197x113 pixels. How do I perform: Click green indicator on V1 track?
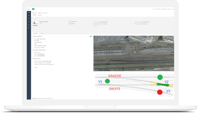107,81
